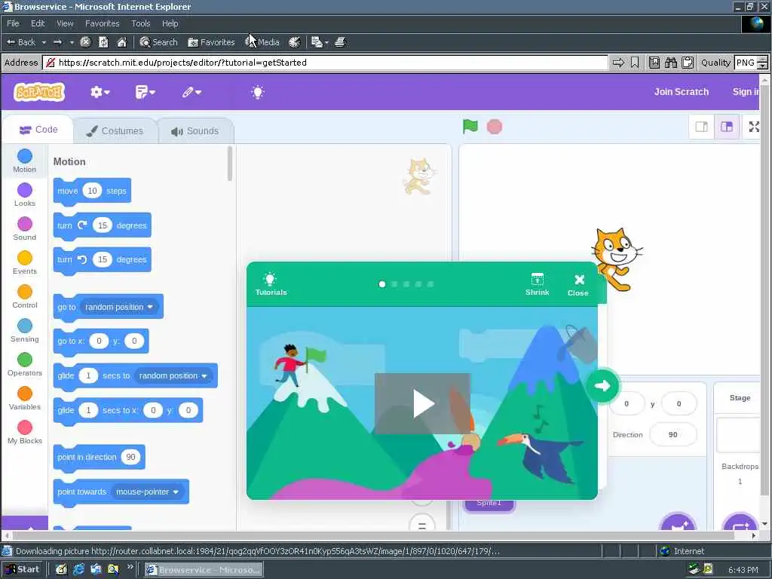Select the My Blocks category
Screen dimensions: 772x579
click(25, 433)
